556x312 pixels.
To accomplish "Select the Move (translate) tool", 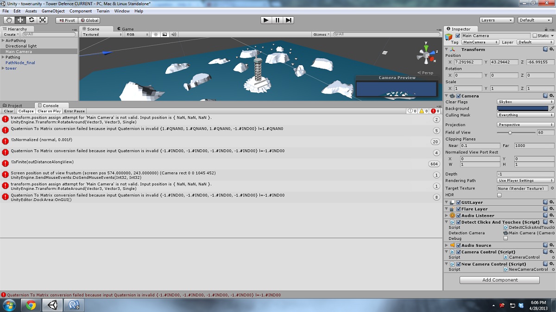I will (20, 20).
